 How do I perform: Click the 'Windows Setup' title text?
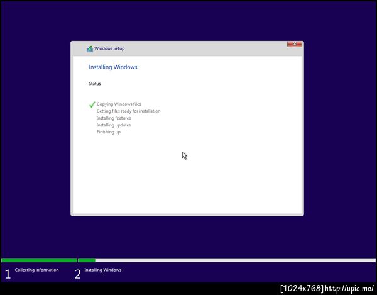tap(109, 48)
